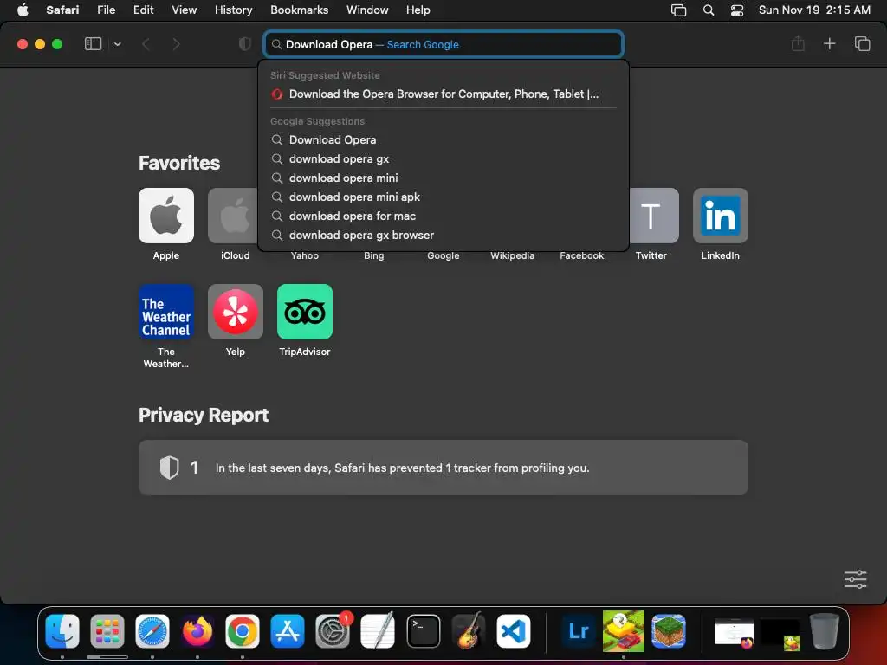The width and height of the screenshot is (887, 665).
Task: Open Visual Studio Code from Dock
Action: point(513,631)
